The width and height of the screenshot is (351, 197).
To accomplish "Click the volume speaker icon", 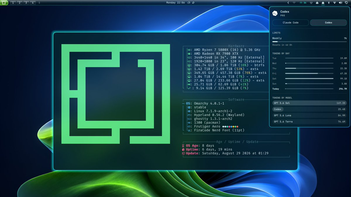I will tap(340, 3).
